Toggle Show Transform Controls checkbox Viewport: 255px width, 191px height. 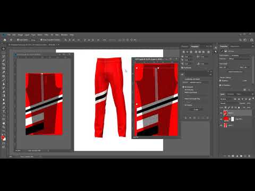pyautogui.click(x=41, y=40)
